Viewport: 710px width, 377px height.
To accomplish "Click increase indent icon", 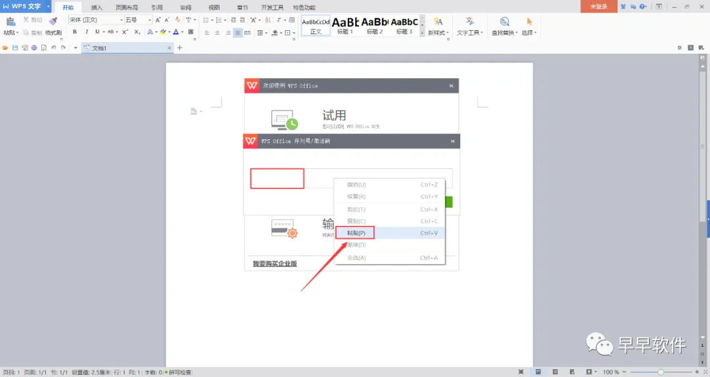I will tap(242, 20).
